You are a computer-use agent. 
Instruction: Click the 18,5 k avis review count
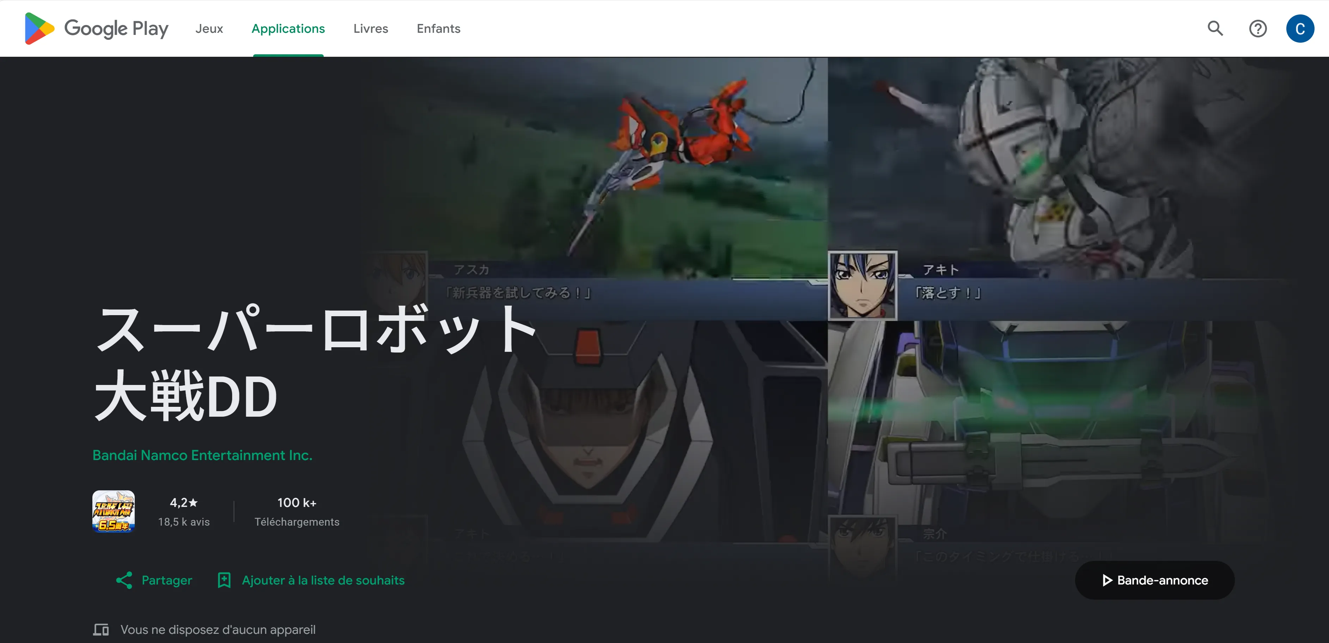pyautogui.click(x=184, y=522)
